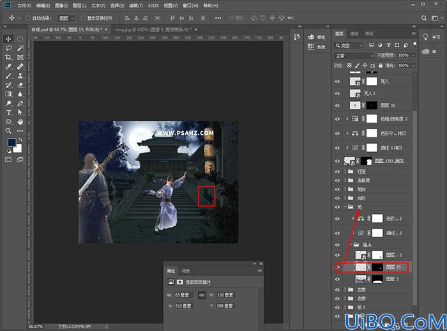The width and height of the screenshot is (447, 331).
Task: Select the Zoom tool in the toolbox
Action: click(x=8, y=131)
